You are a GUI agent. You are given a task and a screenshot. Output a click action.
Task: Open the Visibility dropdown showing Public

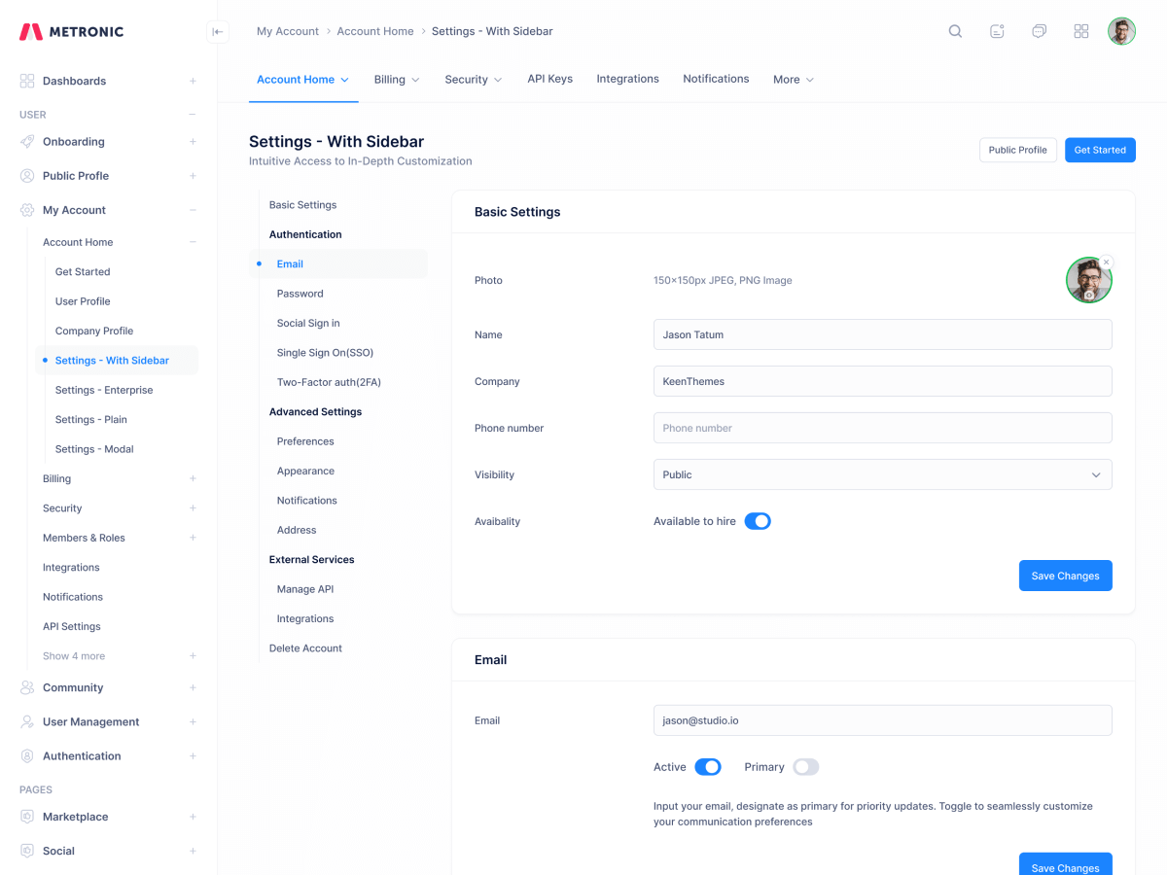coord(882,474)
